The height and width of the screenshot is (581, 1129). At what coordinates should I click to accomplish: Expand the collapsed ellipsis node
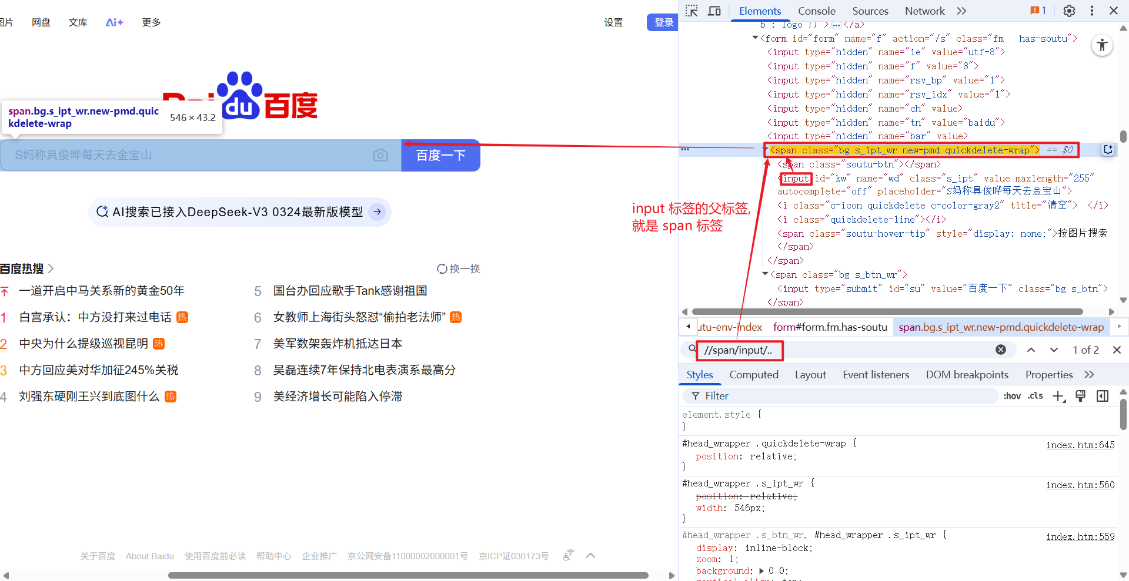coord(836,25)
